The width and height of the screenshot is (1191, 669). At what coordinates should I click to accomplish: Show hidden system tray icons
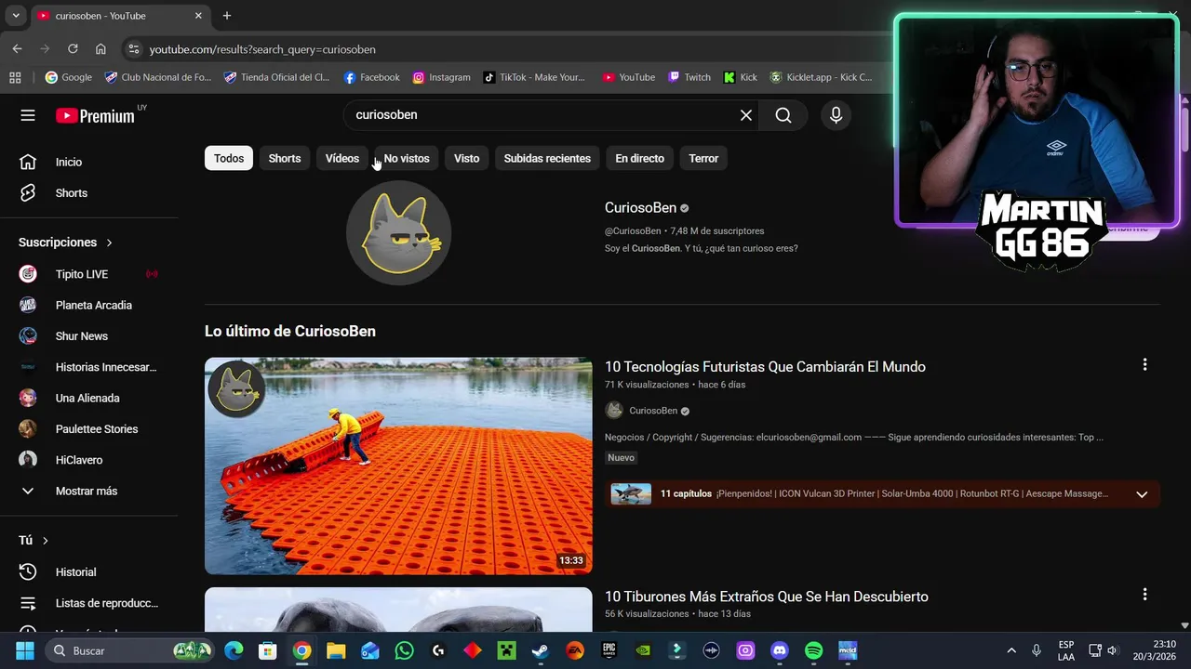[x=1011, y=650]
